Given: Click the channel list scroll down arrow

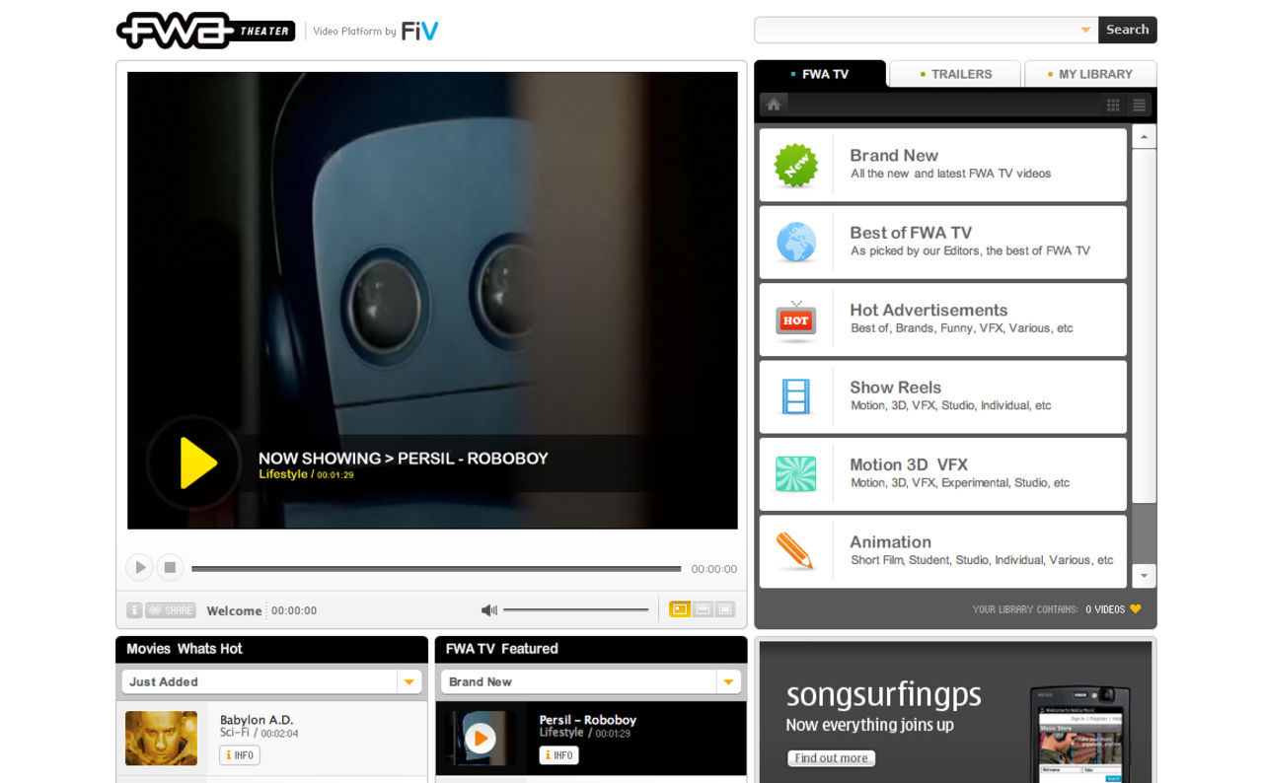Looking at the screenshot, I should [x=1145, y=576].
